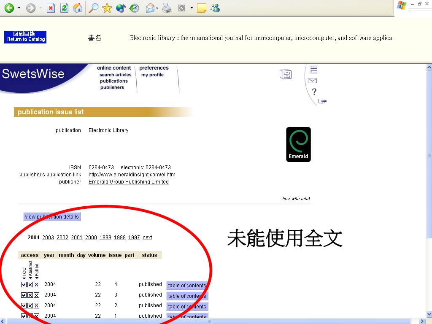The height and width of the screenshot is (324, 432).
Task: Select year 2003 link
Action: point(48,237)
